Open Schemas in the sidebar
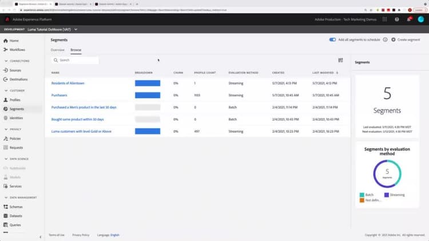This screenshot has width=429, height=241. (x=13, y=207)
